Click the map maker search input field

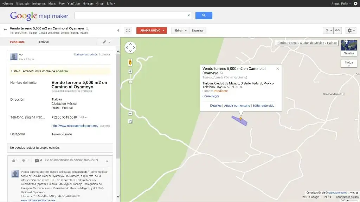tap(131, 15)
